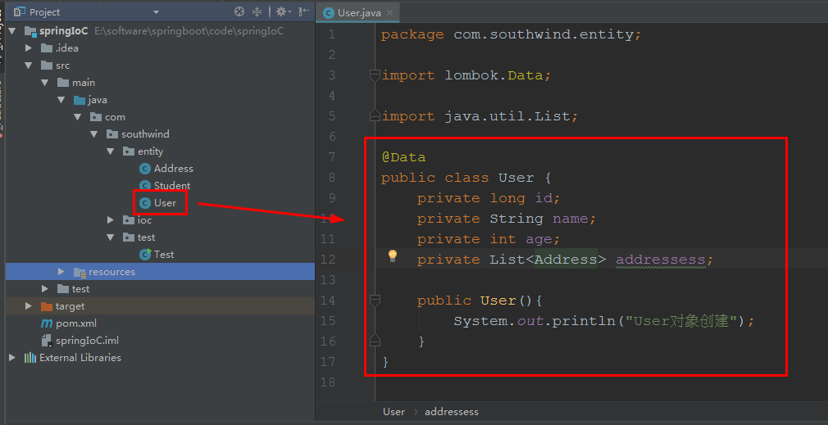Screen dimensions: 828x425
Task: Click the lightbulb intention icon on line 12
Action: click(393, 256)
